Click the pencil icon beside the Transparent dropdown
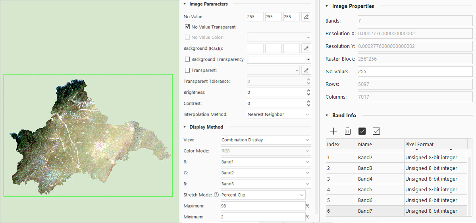Viewport: 476px width, 223px height. pyautogui.click(x=306, y=71)
